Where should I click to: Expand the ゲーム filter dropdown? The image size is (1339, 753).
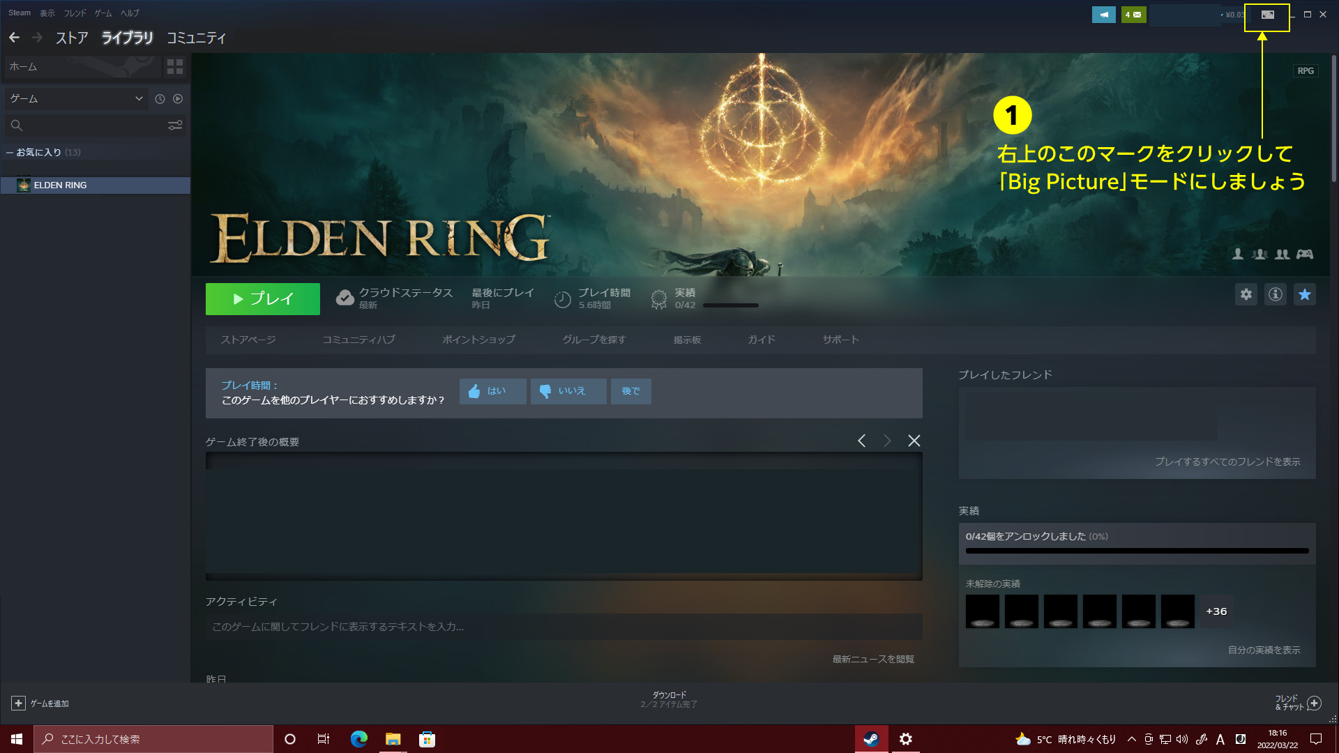76,99
